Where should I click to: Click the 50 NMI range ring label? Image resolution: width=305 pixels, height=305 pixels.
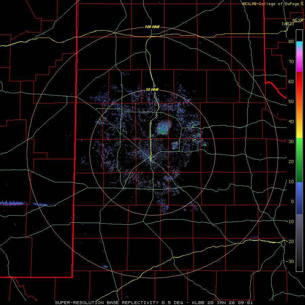152,90
